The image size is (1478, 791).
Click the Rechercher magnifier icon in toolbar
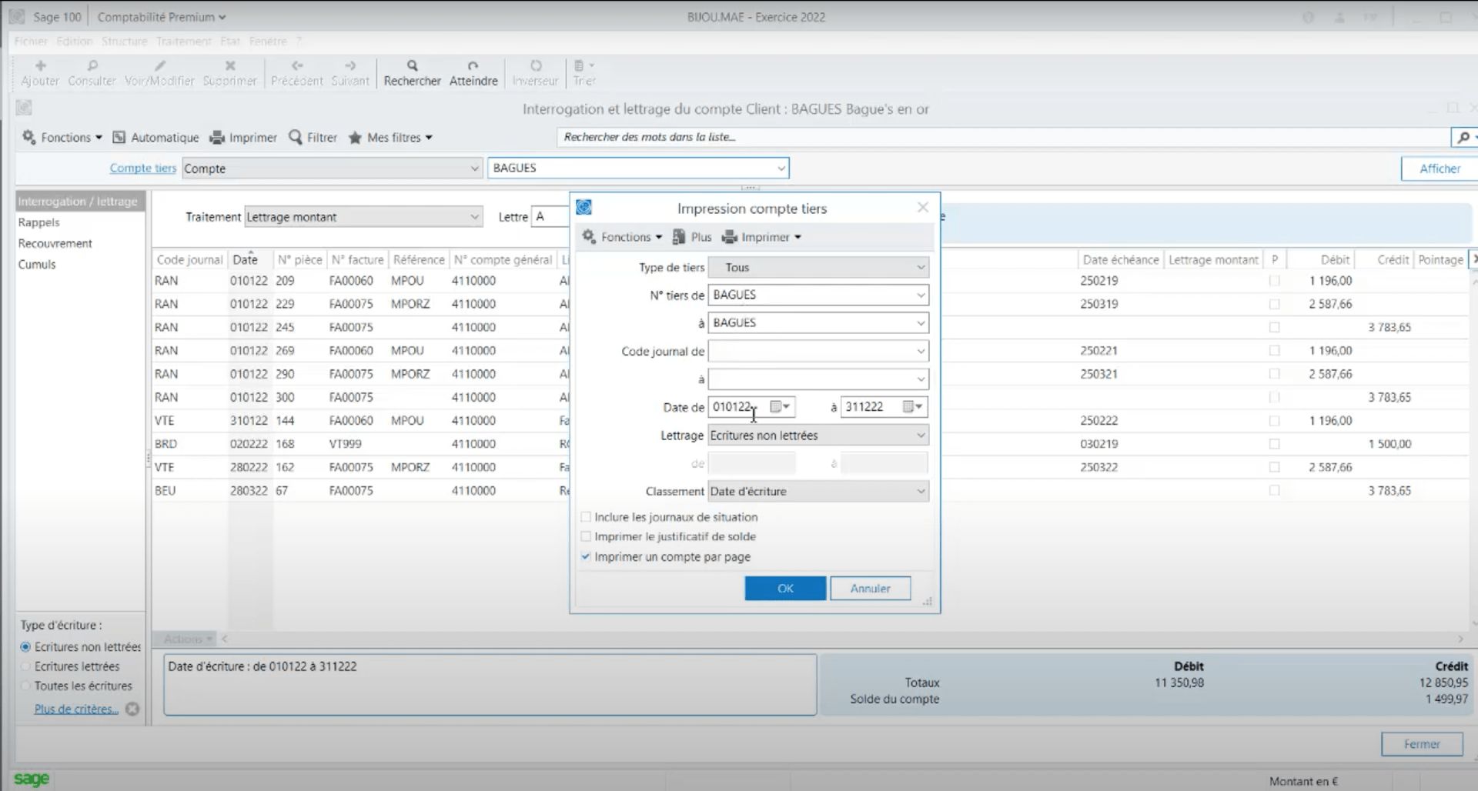point(412,66)
